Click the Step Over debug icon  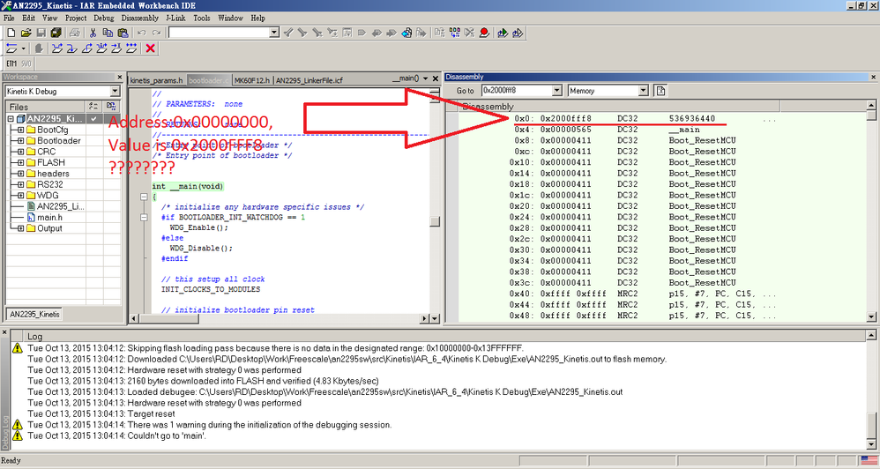(x=56, y=48)
